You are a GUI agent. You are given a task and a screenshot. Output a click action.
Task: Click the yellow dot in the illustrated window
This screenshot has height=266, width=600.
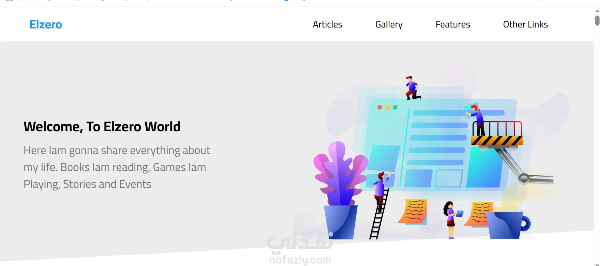387,107
